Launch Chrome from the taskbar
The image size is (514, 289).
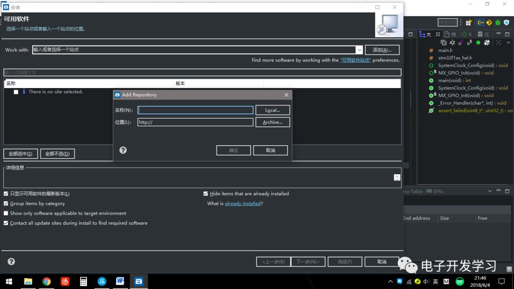point(47,281)
